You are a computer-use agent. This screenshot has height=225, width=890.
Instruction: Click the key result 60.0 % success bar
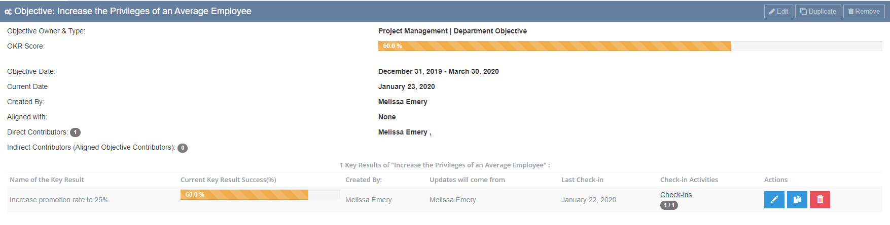[260, 195]
